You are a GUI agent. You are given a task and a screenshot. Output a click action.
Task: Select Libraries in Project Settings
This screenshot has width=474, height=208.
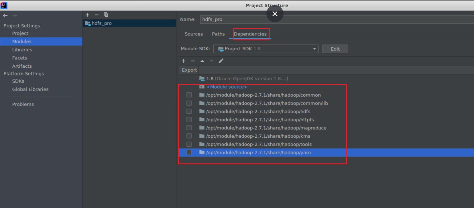pyautogui.click(x=22, y=50)
